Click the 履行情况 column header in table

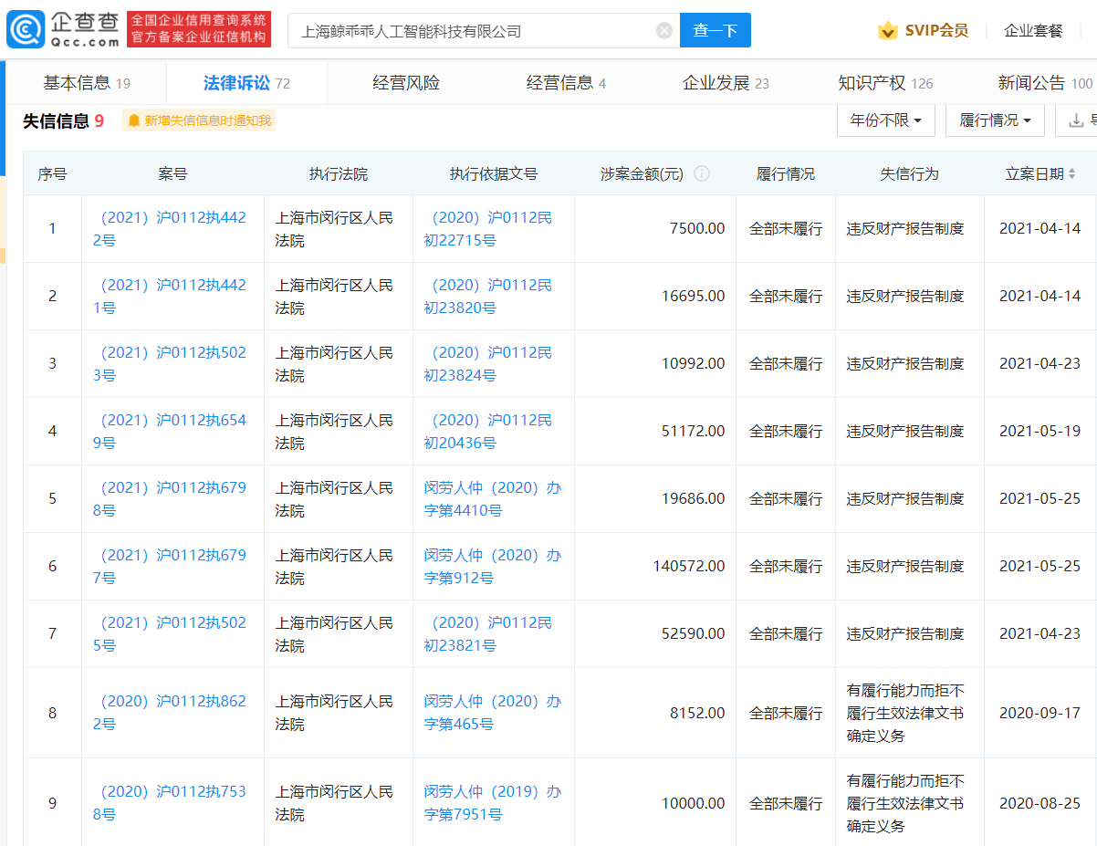point(786,173)
